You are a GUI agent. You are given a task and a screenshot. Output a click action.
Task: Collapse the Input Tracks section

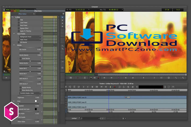point(14,34)
